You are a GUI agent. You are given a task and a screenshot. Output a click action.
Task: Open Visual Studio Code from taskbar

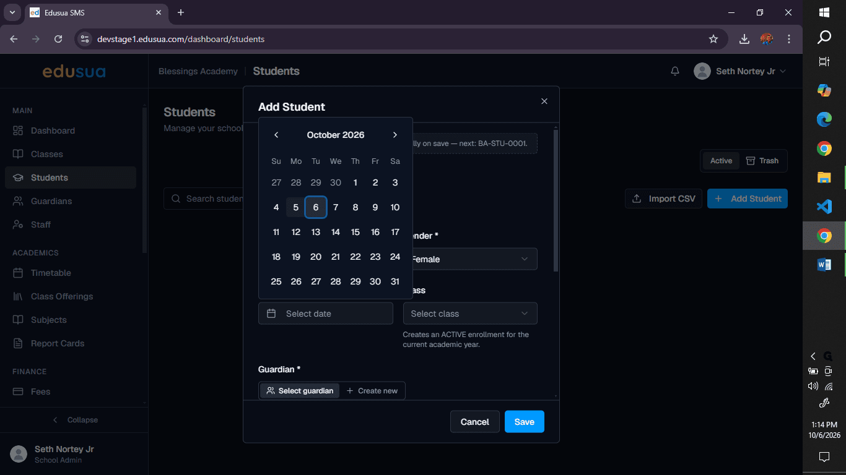824,207
